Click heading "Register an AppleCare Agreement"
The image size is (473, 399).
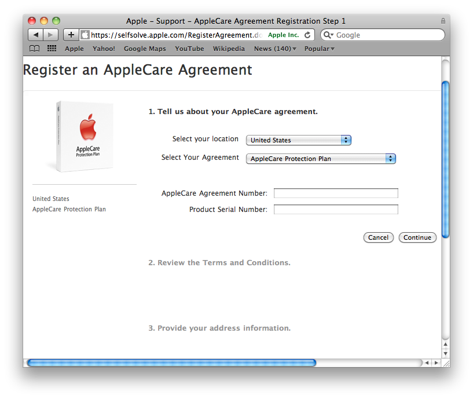pos(138,70)
